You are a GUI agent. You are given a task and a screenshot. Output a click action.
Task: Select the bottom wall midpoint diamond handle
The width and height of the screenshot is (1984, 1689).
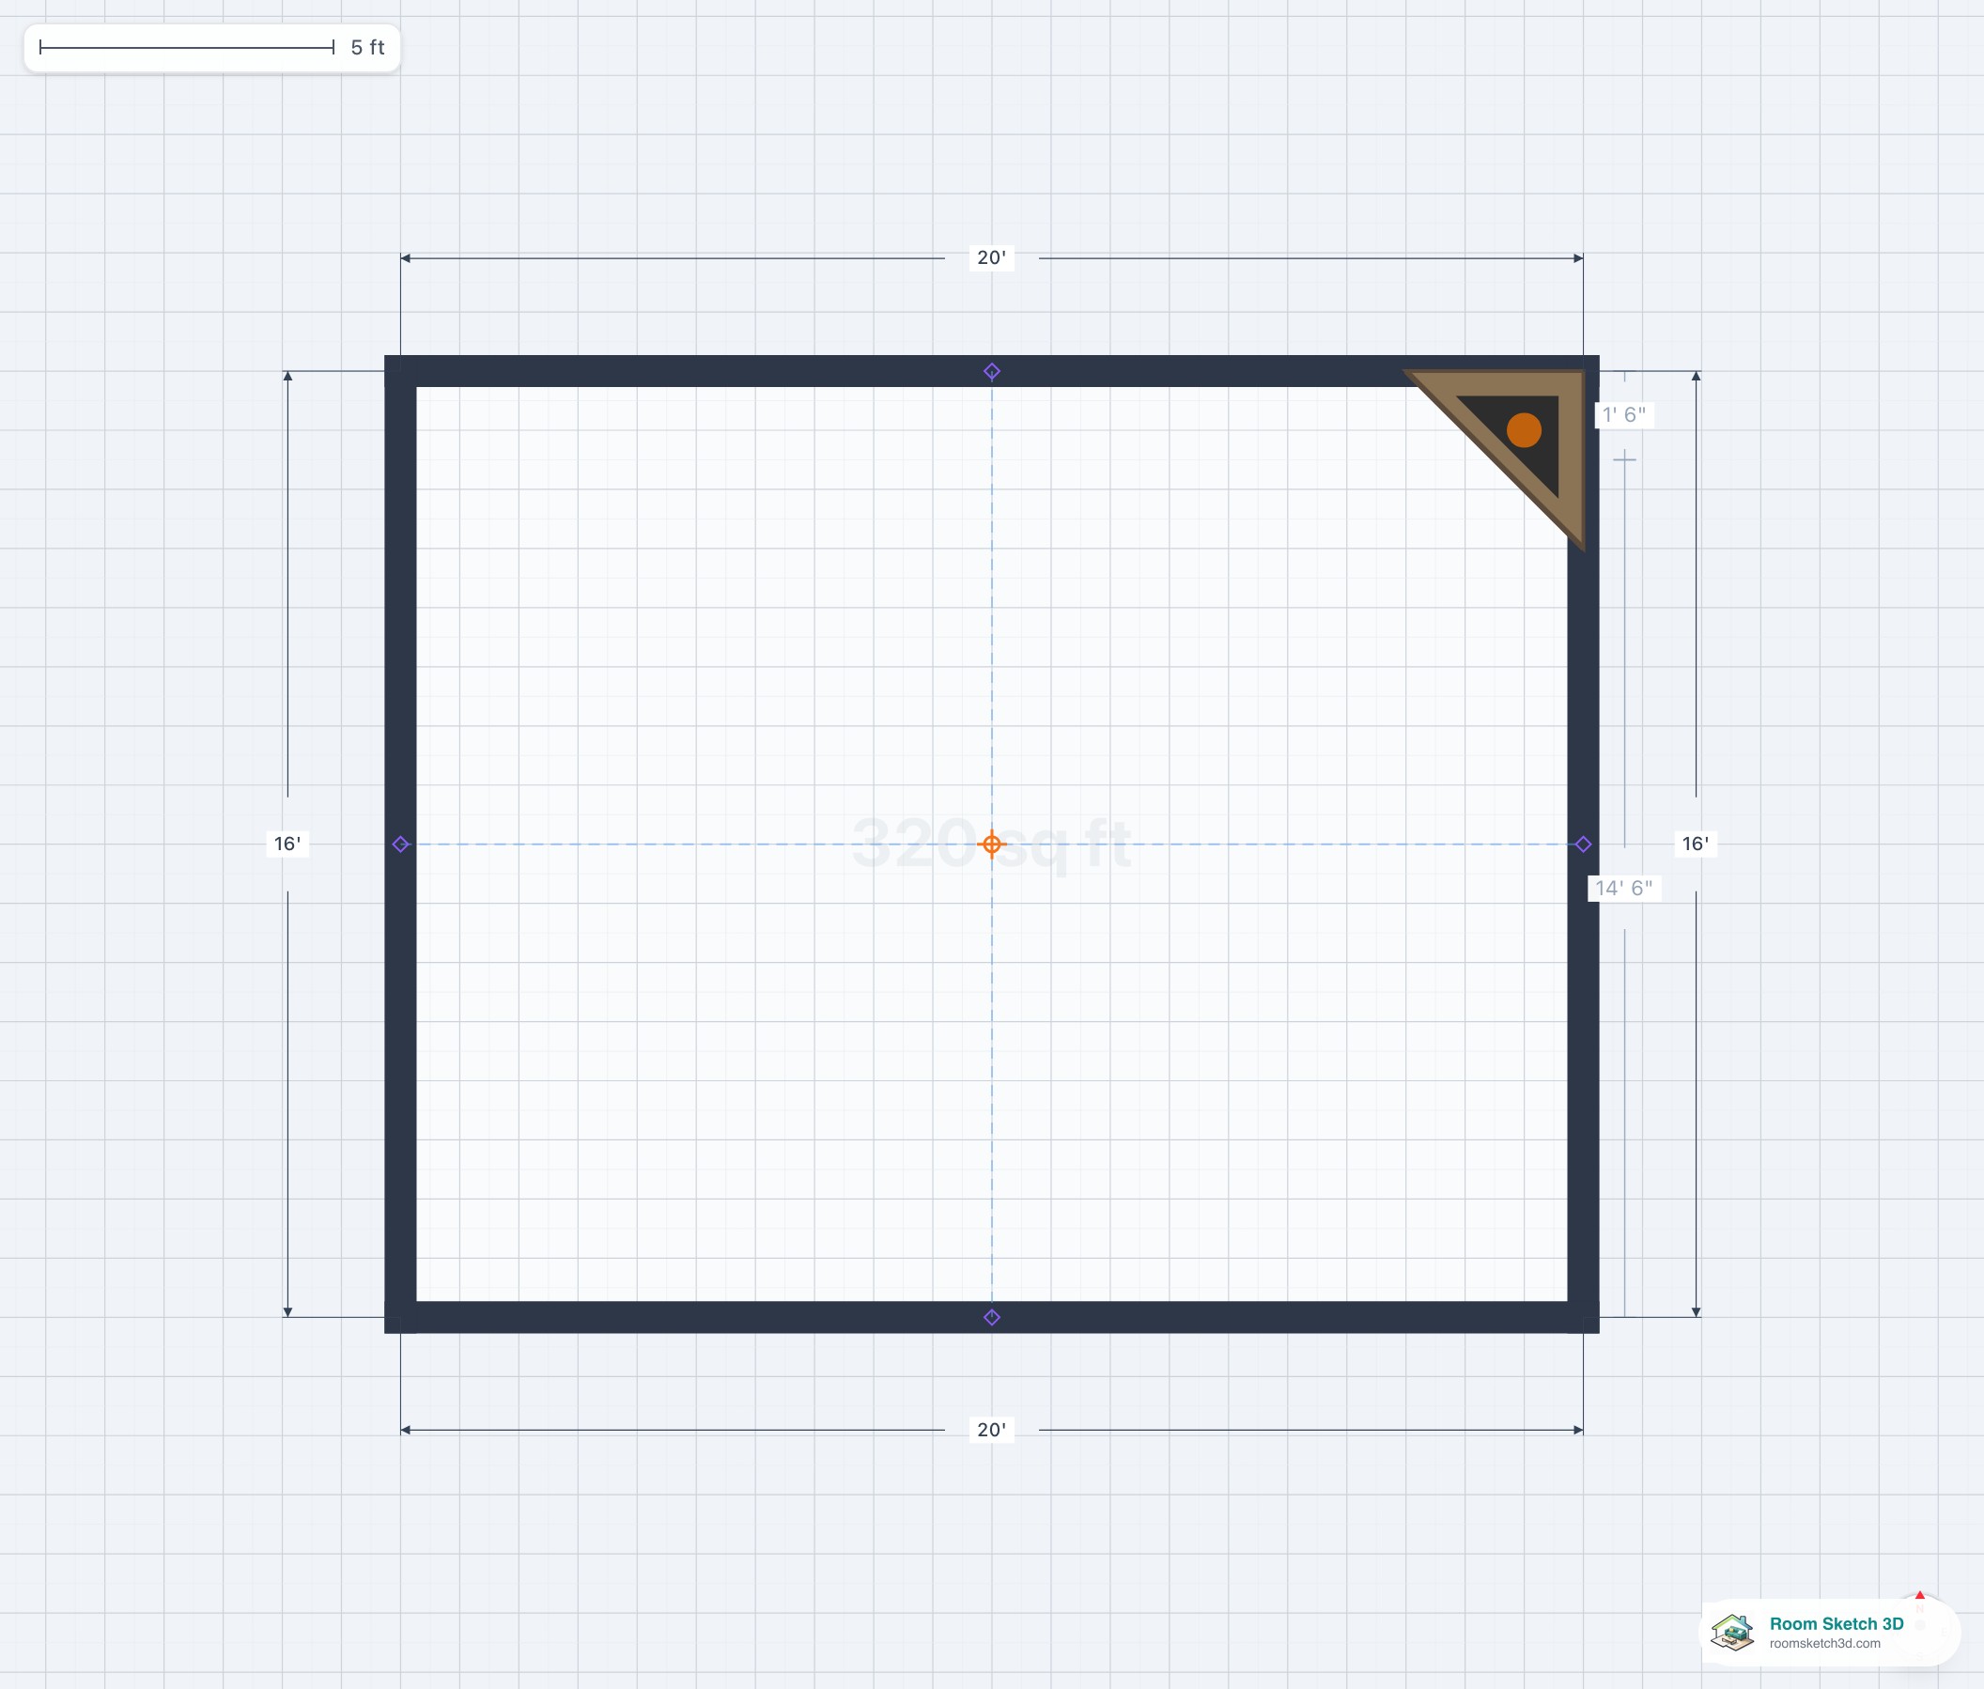[x=992, y=1318]
